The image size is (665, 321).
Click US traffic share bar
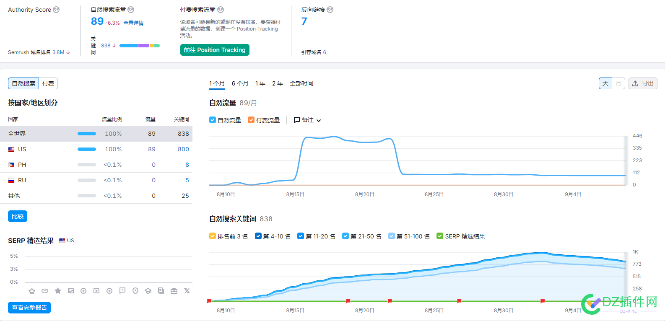(x=87, y=149)
